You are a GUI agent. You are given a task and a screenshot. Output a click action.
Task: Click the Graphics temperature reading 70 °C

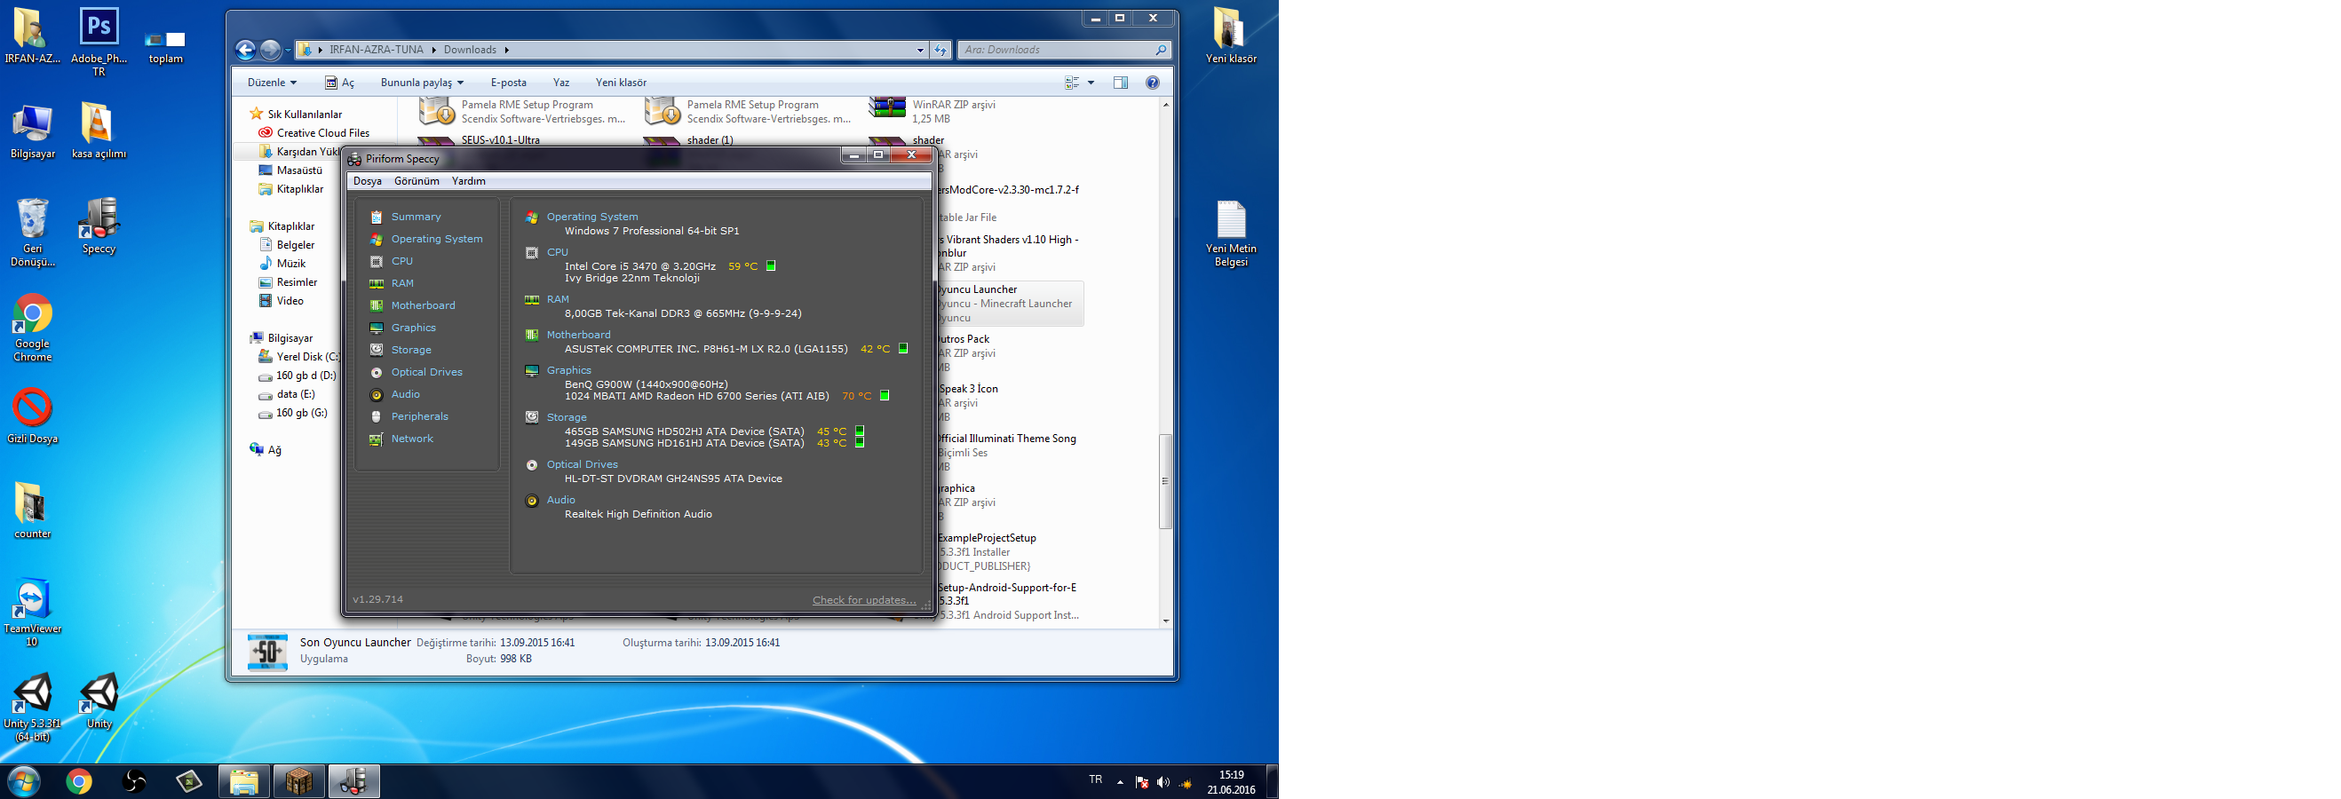[x=856, y=397]
